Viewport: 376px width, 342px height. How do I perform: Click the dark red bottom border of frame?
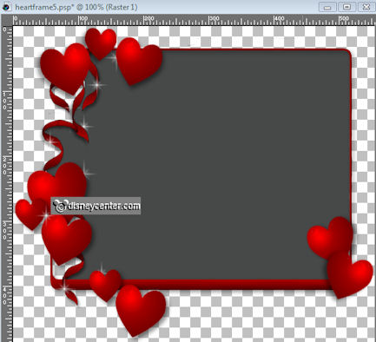click(x=220, y=285)
